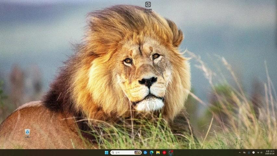
Task: Click the Show Desktop taskbar corner edge
Action: [276, 152]
